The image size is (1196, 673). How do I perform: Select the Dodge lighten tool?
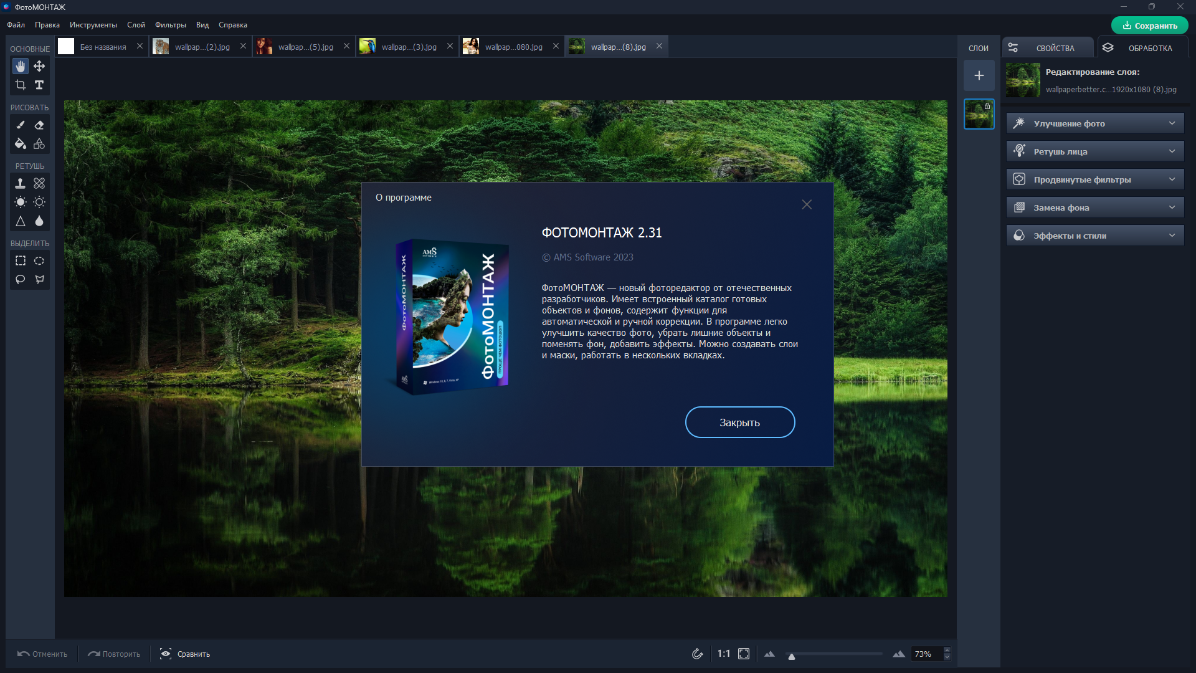click(x=21, y=202)
